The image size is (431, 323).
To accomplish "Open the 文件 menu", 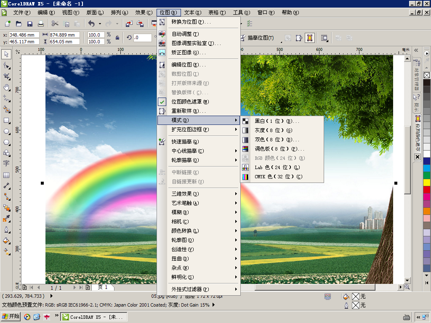I will [x=22, y=13].
